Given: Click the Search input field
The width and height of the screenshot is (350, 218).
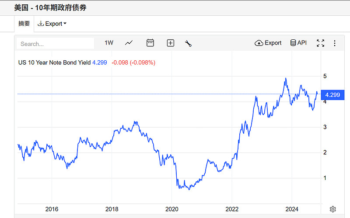Looking at the screenshot, I should pyautogui.click(x=56, y=43).
